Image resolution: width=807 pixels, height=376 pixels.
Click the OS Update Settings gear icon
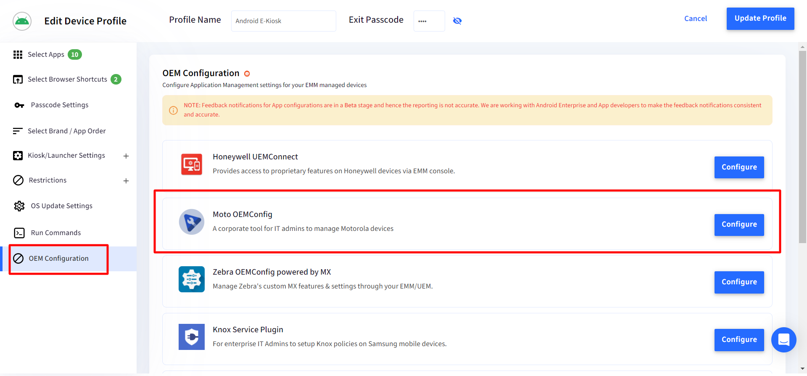19,206
